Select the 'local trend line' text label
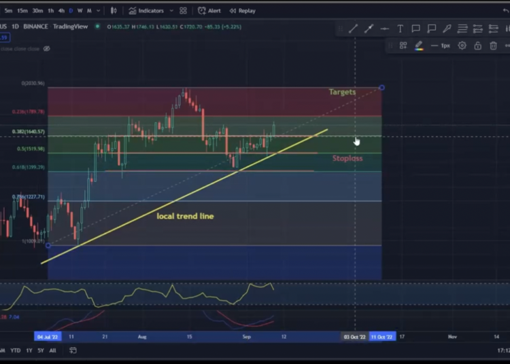This screenshot has height=364, width=510. tap(185, 216)
